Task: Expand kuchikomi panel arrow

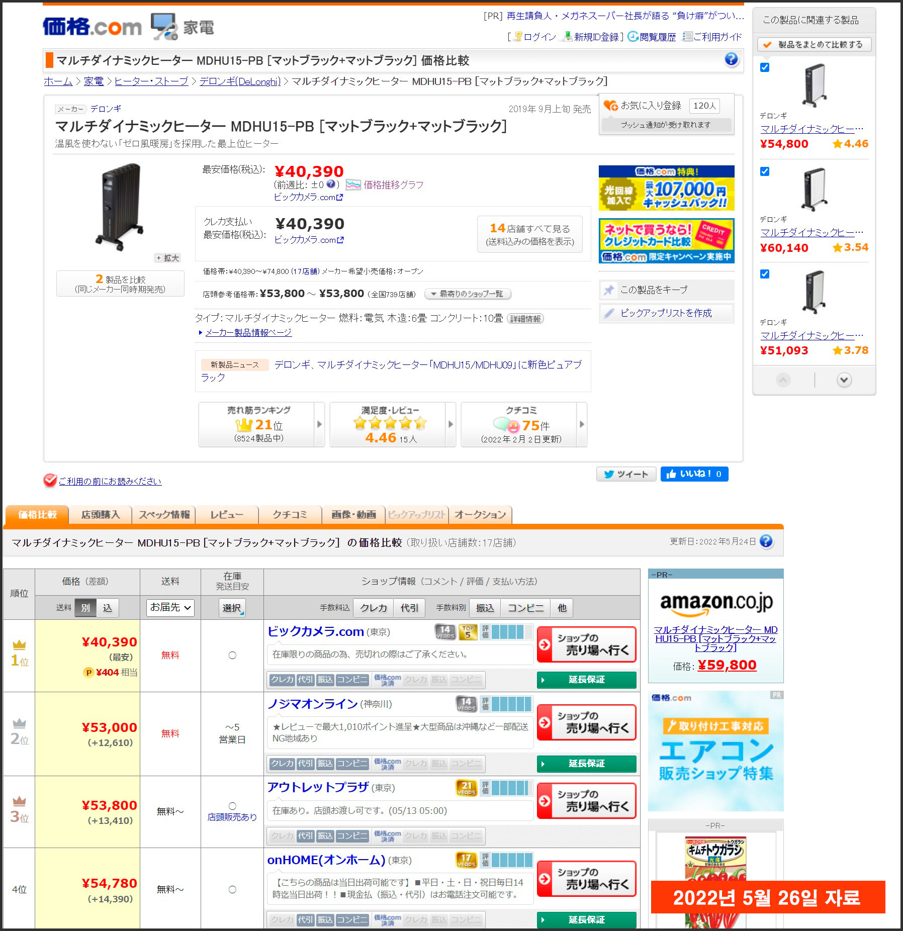Action: [582, 424]
